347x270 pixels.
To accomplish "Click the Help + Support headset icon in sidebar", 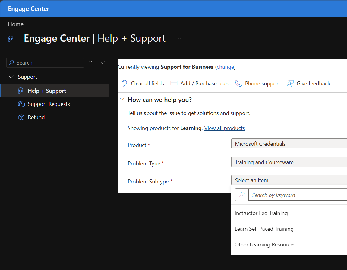I will click(21, 91).
